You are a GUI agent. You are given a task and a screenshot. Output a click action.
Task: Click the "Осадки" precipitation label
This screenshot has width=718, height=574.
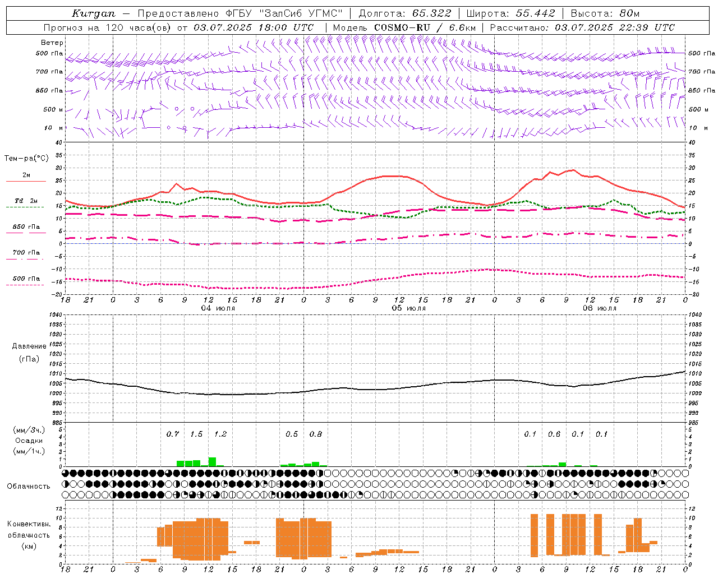29,441
